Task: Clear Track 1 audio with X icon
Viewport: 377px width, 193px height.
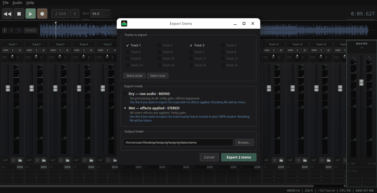Action: click(x=14, y=160)
